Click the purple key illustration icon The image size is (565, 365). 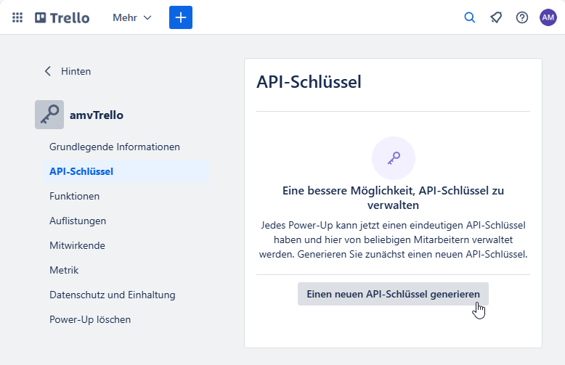point(393,158)
